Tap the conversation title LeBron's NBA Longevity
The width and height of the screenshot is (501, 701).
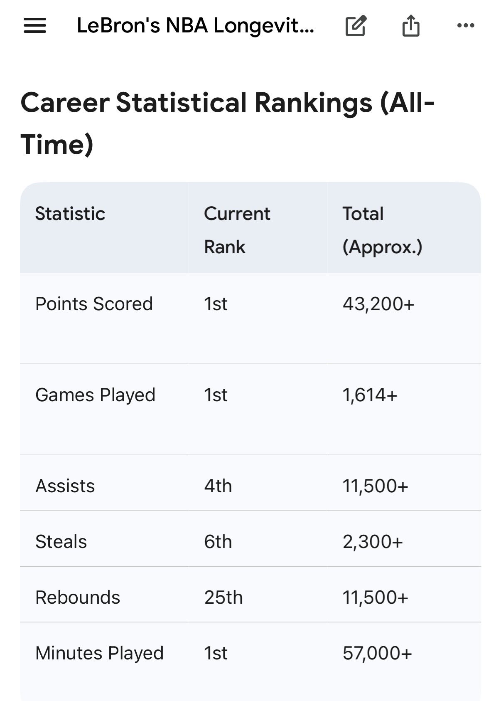tap(195, 26)
